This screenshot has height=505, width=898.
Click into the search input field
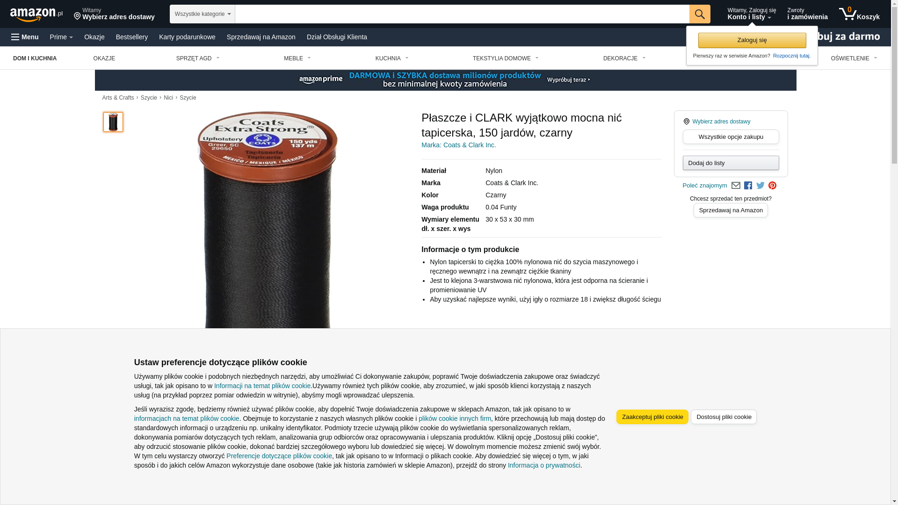462,14
